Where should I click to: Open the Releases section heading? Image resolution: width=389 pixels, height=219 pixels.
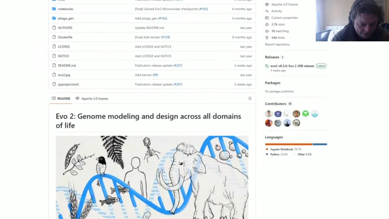pyautogui.click(x=272, y=57)
